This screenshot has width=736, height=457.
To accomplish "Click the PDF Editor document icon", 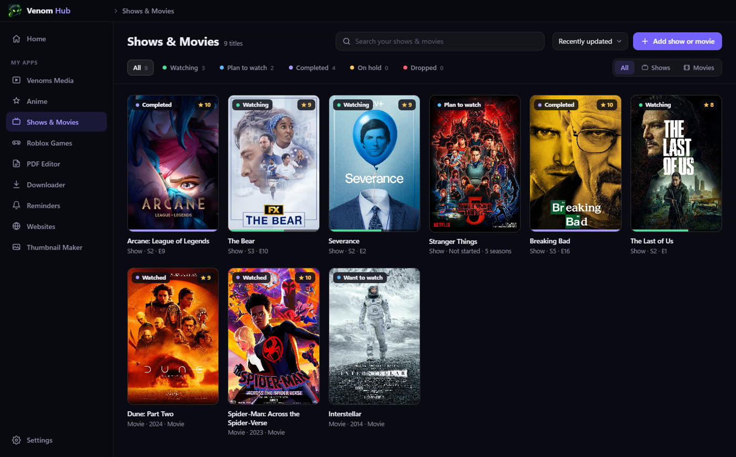I will [16, 164].
